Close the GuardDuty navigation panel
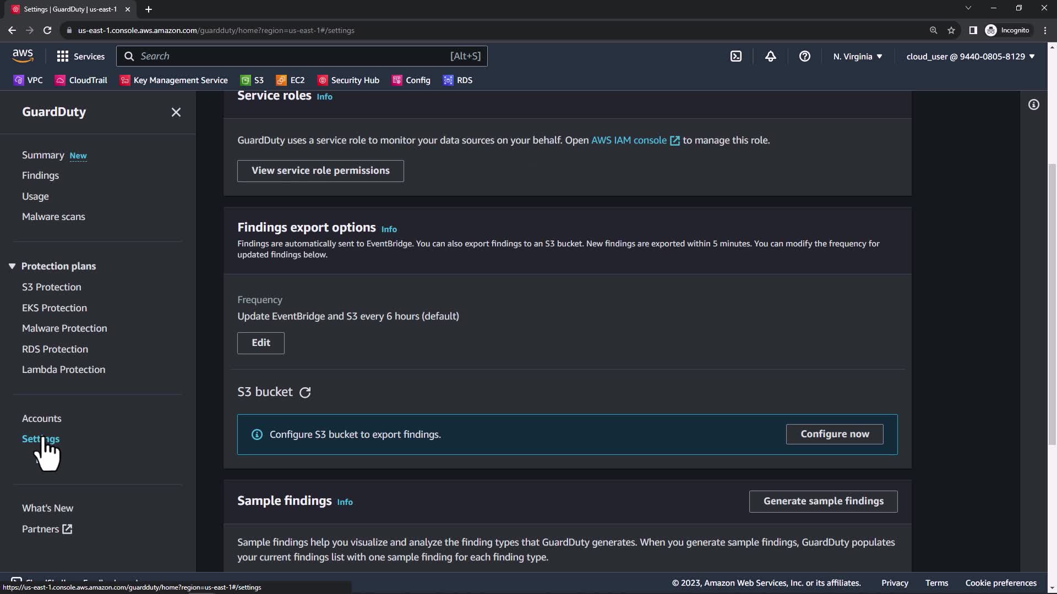1057x594 pixels. point(176,112)
